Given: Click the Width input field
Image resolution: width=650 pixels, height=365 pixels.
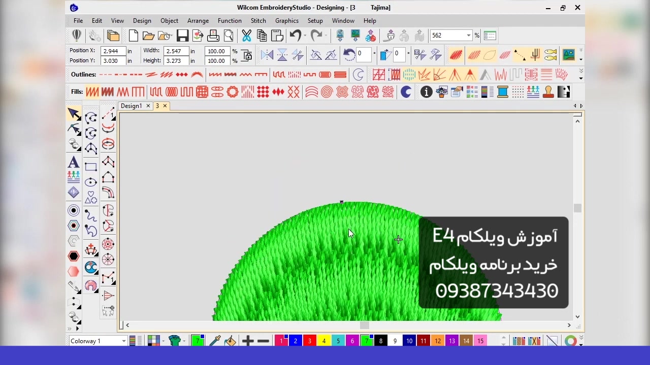Looking at the screenshot, I should pos(176,51).
